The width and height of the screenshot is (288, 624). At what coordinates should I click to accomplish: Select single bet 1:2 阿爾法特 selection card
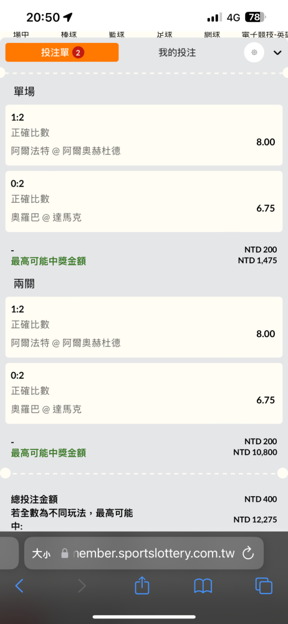(x=144, y=135)
